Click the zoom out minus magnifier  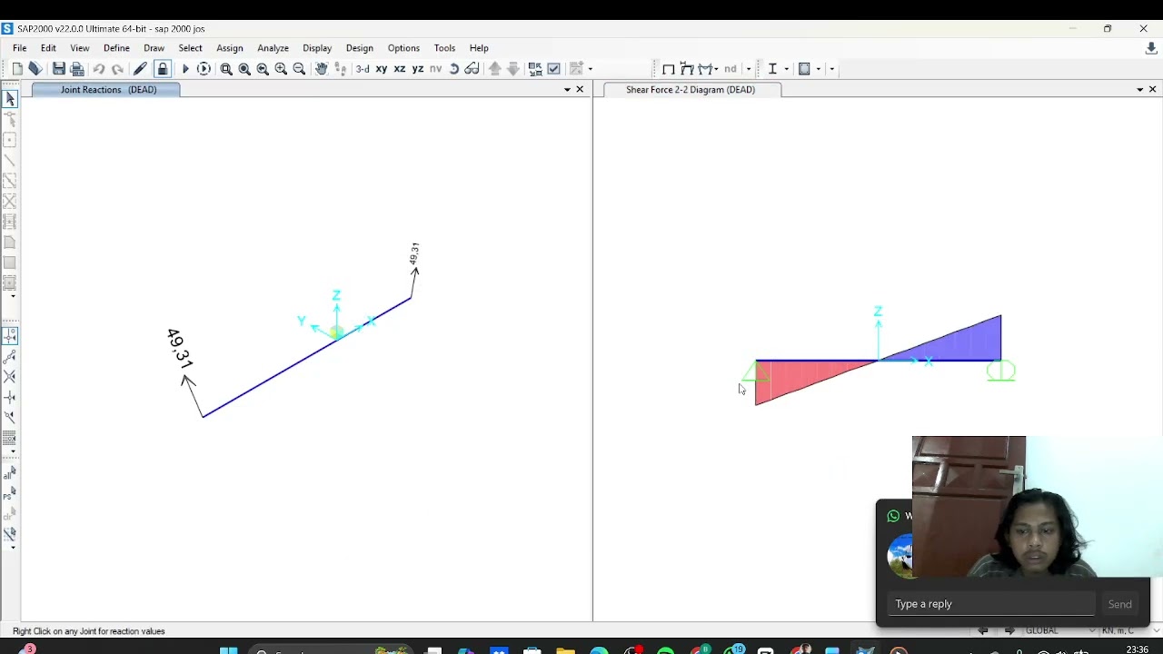click(299, 69)
